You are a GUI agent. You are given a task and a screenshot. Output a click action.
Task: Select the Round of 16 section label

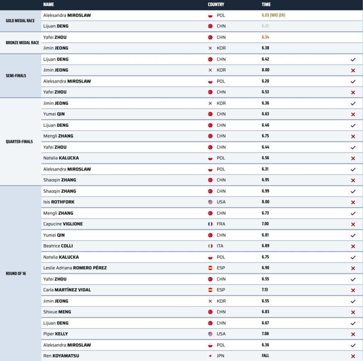coord(16,273)
